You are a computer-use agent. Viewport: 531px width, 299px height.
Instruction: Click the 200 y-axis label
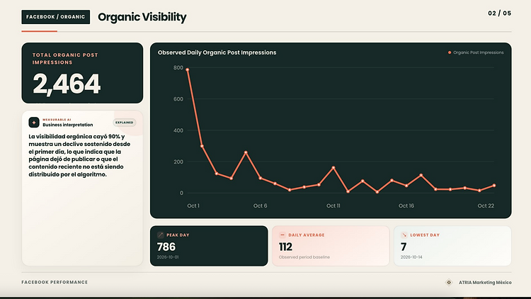pos(178,162)
